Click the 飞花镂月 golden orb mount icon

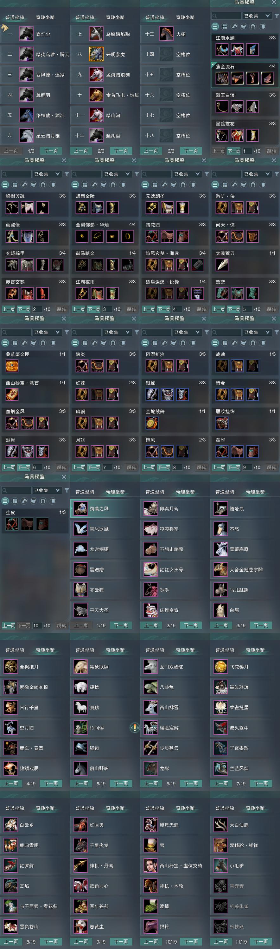click(x=220, y=666)
